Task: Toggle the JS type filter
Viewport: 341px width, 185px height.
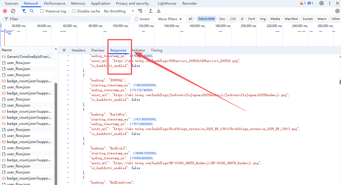Action: coord(242,19)
